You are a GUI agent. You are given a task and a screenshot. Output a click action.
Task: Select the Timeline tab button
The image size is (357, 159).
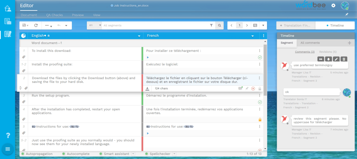click(x=335, y=25)
